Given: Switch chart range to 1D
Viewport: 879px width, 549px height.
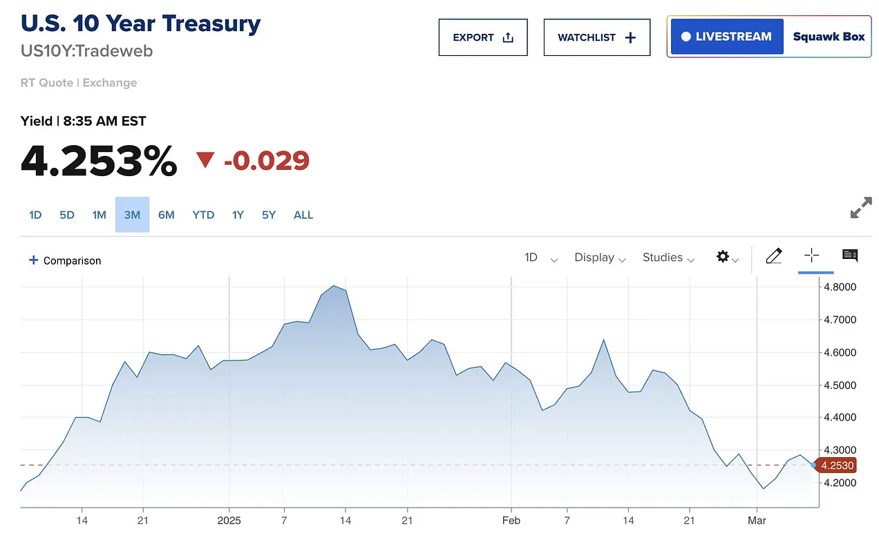Looking at the screenshot, I should pyautogui.click(x=35, y=215).
